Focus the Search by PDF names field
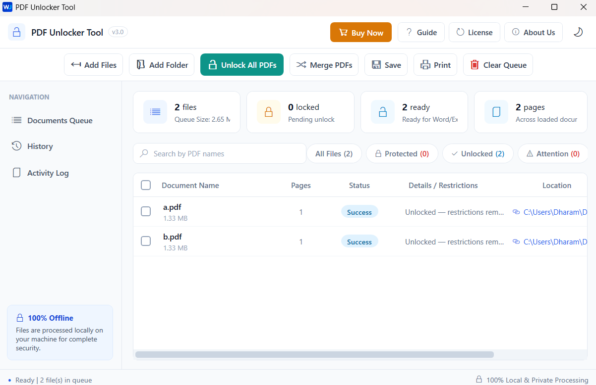 (x=220, y=153)
